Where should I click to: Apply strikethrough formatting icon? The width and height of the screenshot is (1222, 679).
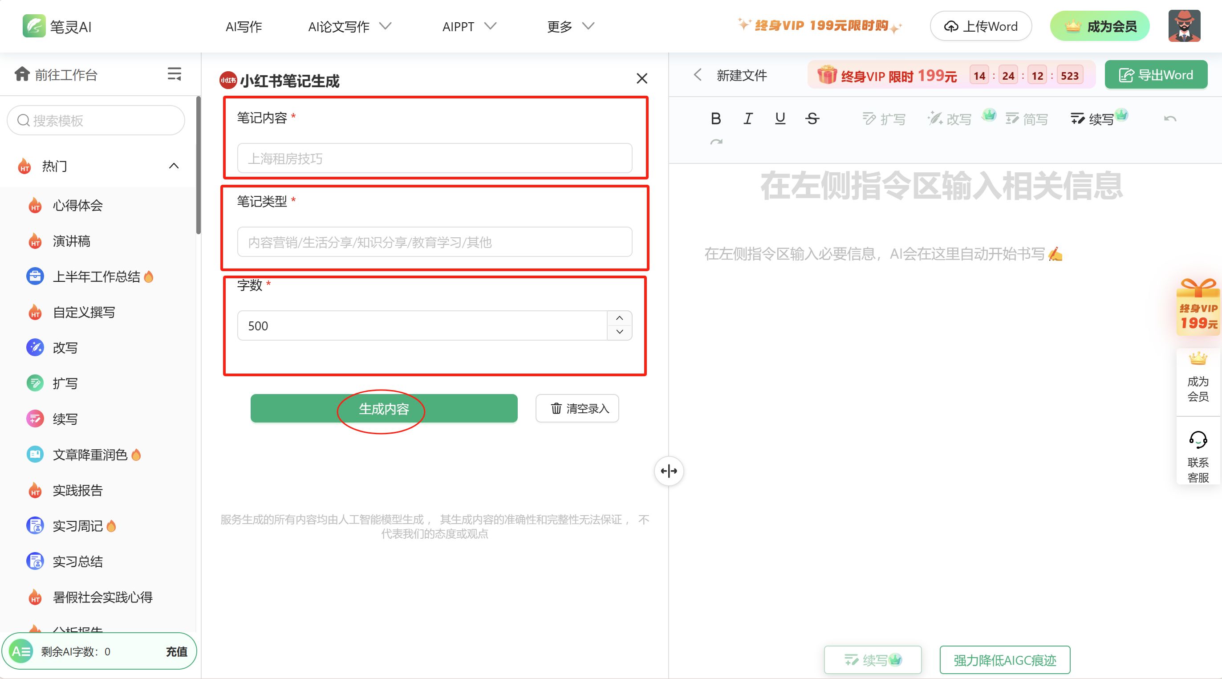coord(812,118)
